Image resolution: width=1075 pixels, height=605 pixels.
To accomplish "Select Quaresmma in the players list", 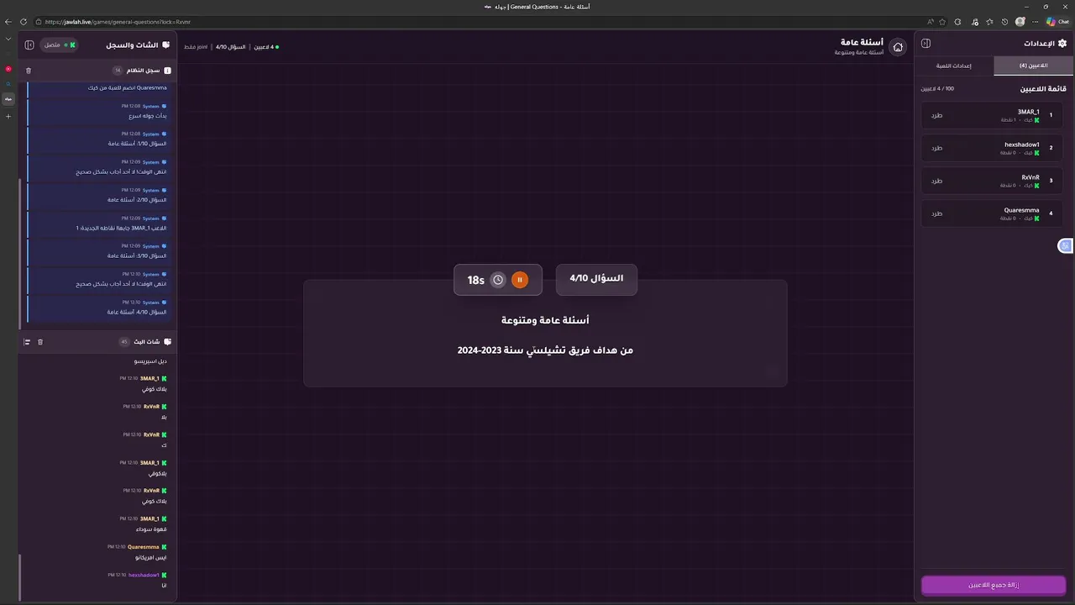I will 1022,210.
